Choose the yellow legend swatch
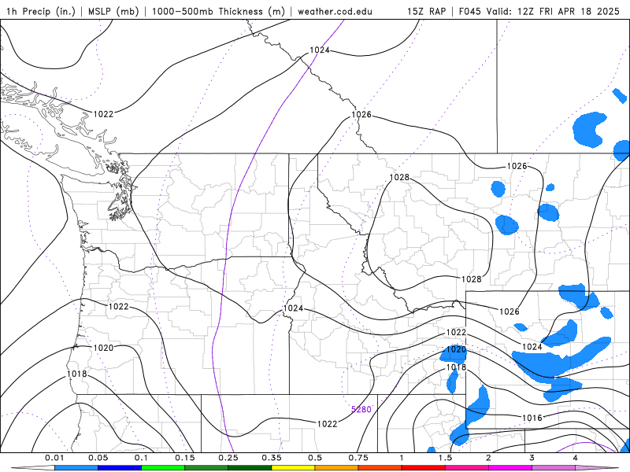This screenshot has width=630, height=472. tap(293, 467)
